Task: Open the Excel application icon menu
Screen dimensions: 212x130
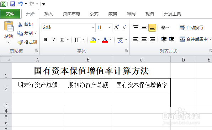Action: pyautogui.click(x=3, y=4)
